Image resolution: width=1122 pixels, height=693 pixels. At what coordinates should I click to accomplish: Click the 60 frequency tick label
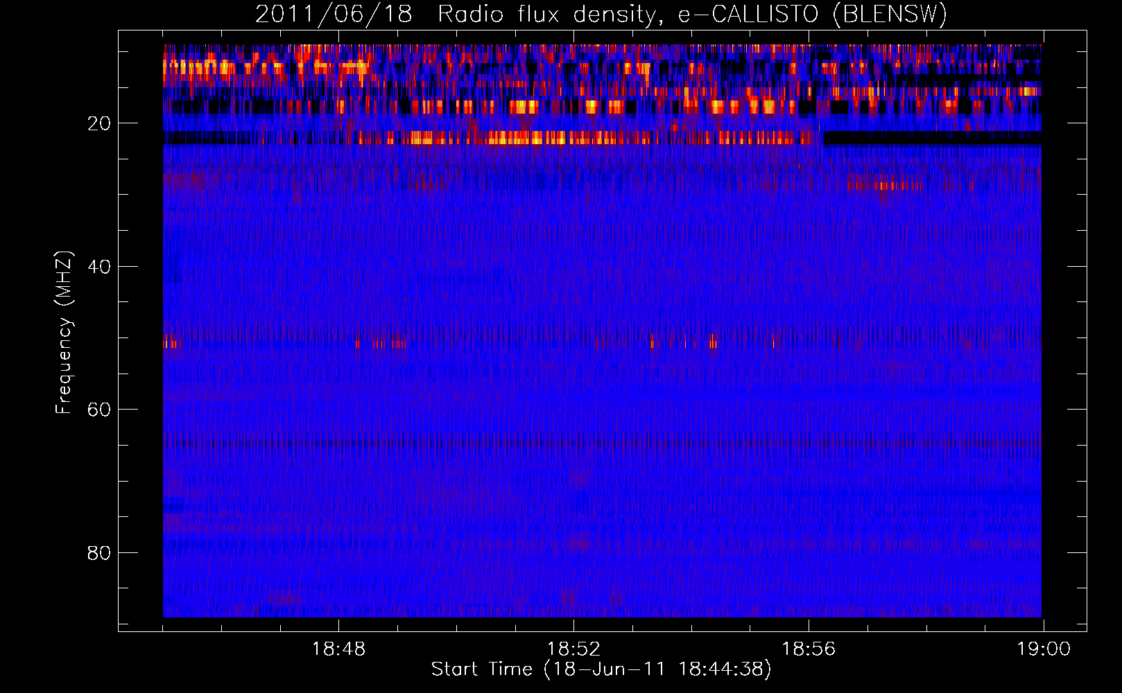point(100,410)
